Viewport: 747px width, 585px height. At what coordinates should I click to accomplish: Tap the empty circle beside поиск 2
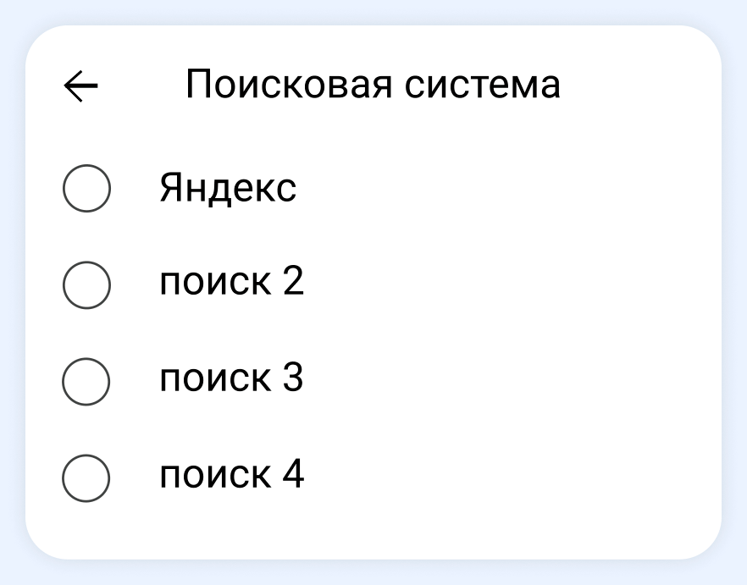click(x=86, y=284)
